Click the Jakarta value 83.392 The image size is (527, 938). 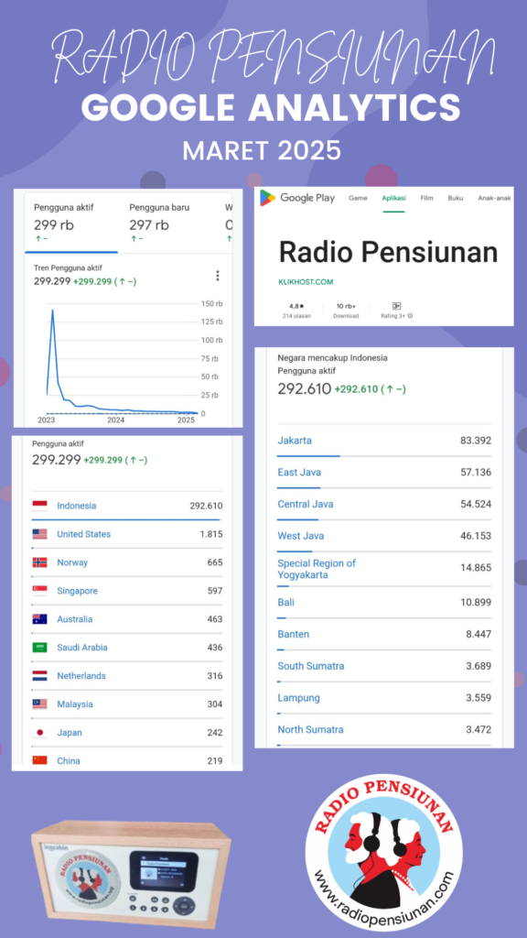tap(476, 441)
